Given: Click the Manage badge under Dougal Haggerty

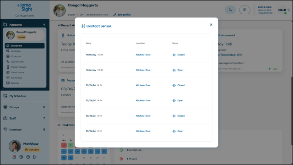Looking at the screenshot, I should point(21,37).
